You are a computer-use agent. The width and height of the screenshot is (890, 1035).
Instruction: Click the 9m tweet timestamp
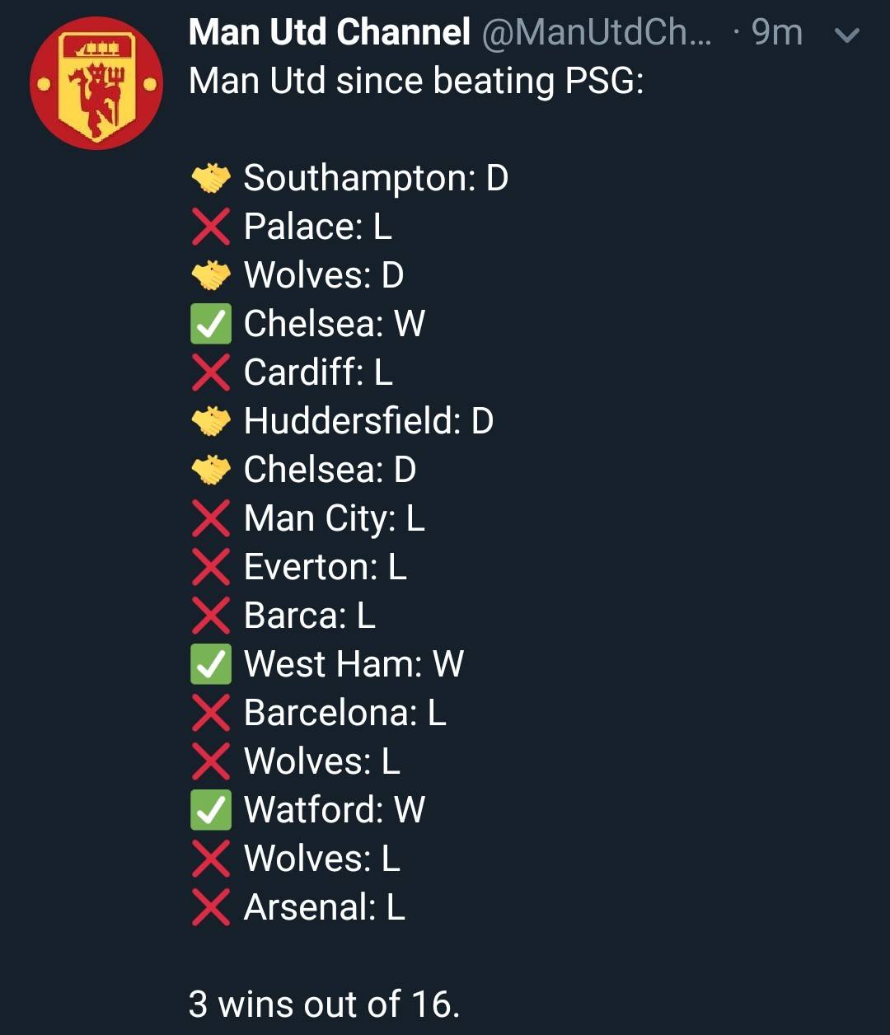tap(776, 33)
